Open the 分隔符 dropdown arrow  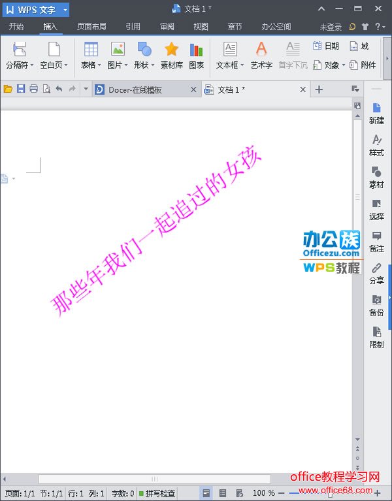coord(32,65)
